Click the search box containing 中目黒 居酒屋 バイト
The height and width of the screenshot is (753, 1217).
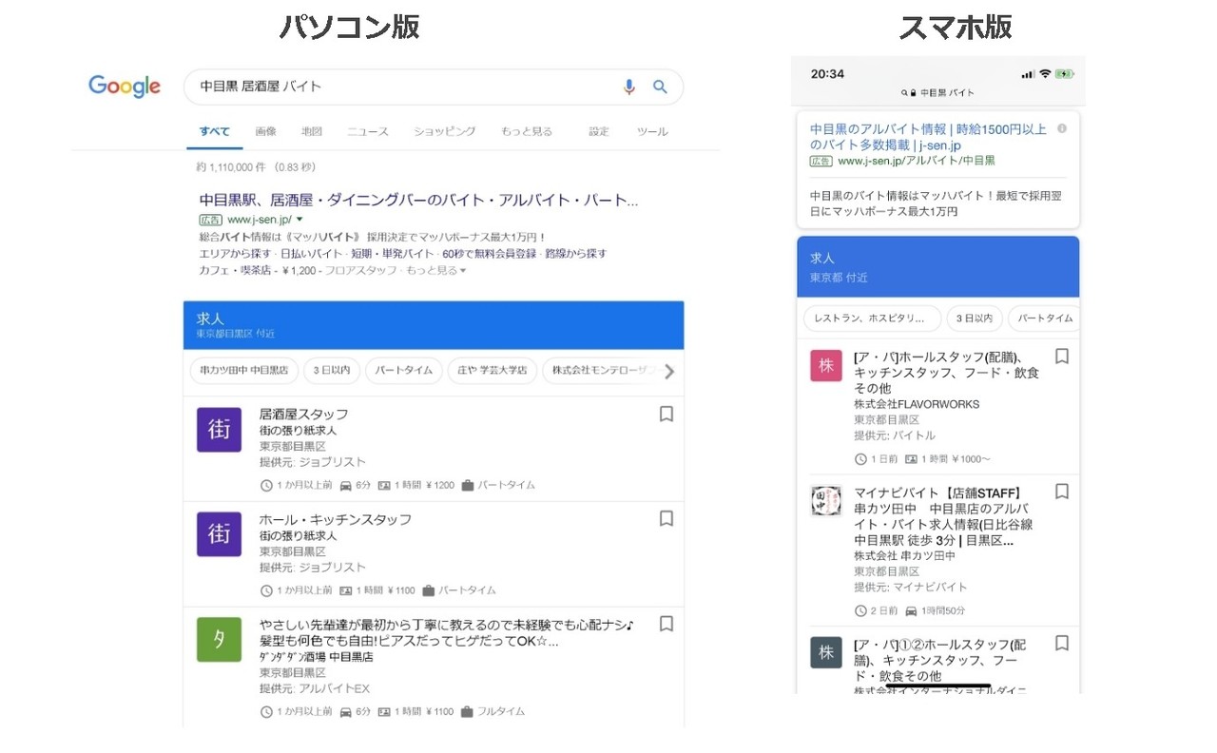(x=434, y=87)
